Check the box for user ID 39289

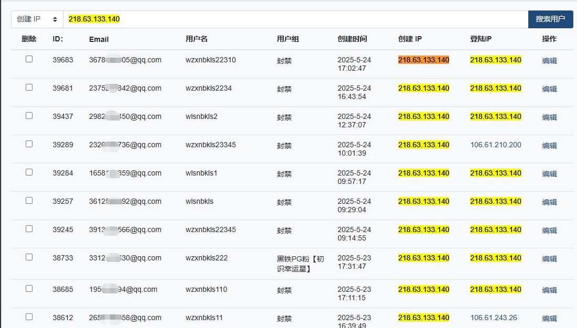coord(29,144)
